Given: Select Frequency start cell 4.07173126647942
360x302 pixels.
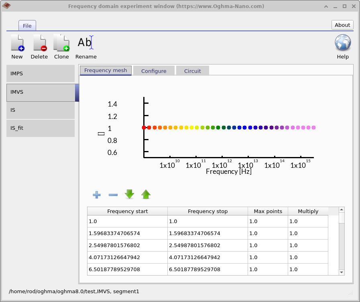Looking at the screenshot, I should coord(127,257).
